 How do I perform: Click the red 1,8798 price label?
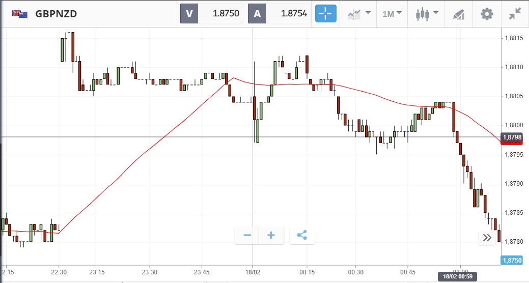coord(511,137)
